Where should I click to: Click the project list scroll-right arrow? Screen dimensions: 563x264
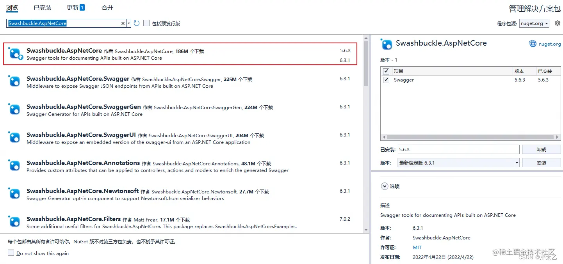[x=557, y=137]
